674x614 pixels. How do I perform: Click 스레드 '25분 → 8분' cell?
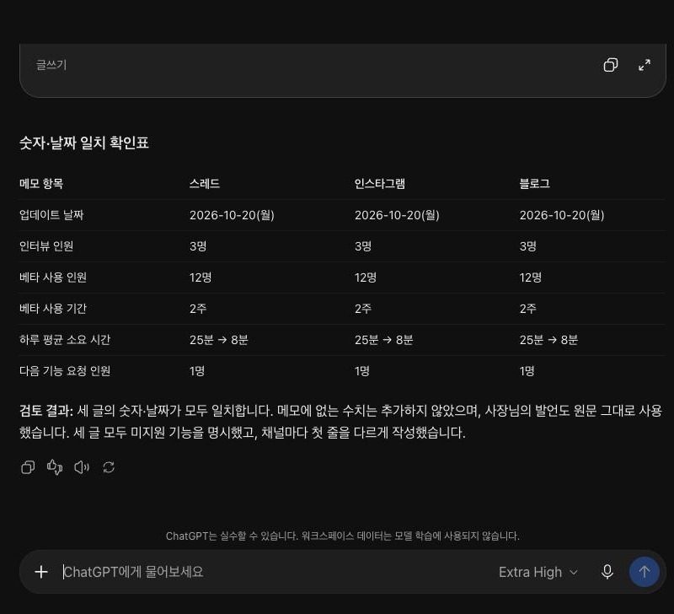[219, 340]
